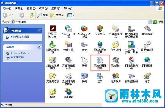Expand the address bar dropdown
The image size is (165, 108).
[x=149, y=22]
